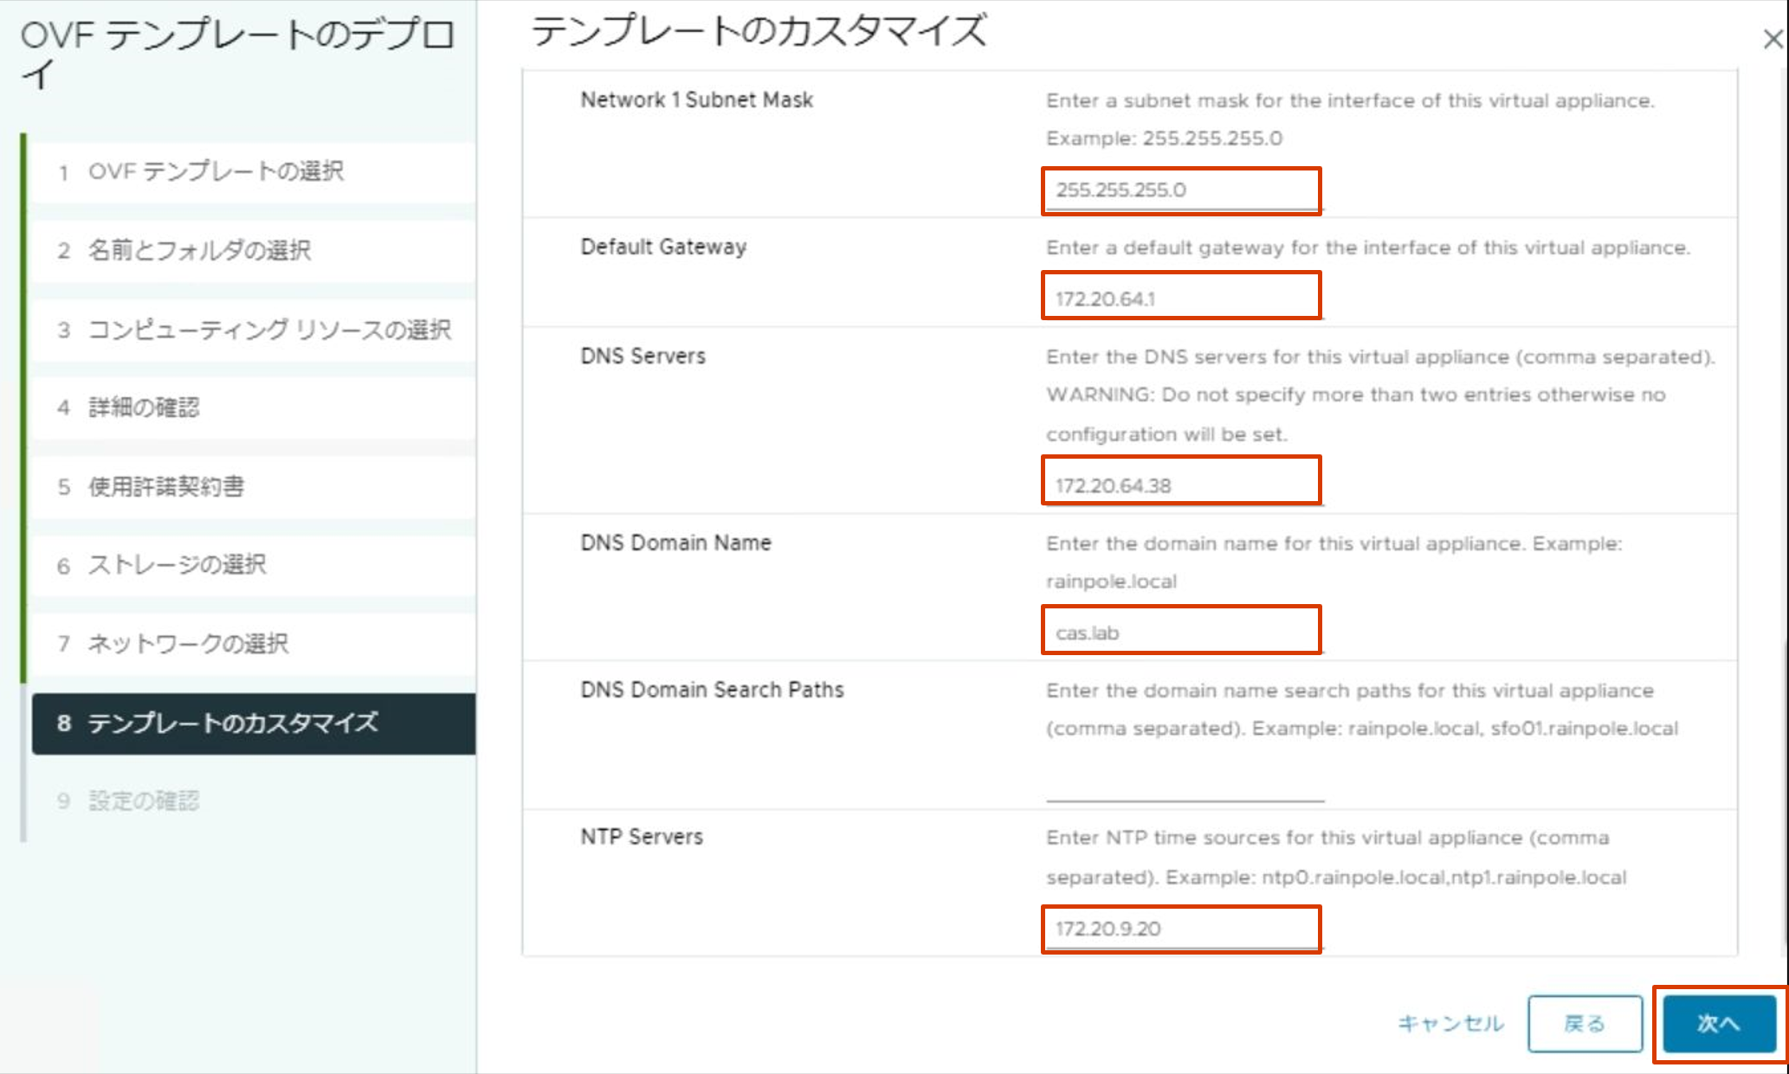Jump to step 7 ネットワークの選択
This screenshot has width=1789, height=1074.
(253, 644)
